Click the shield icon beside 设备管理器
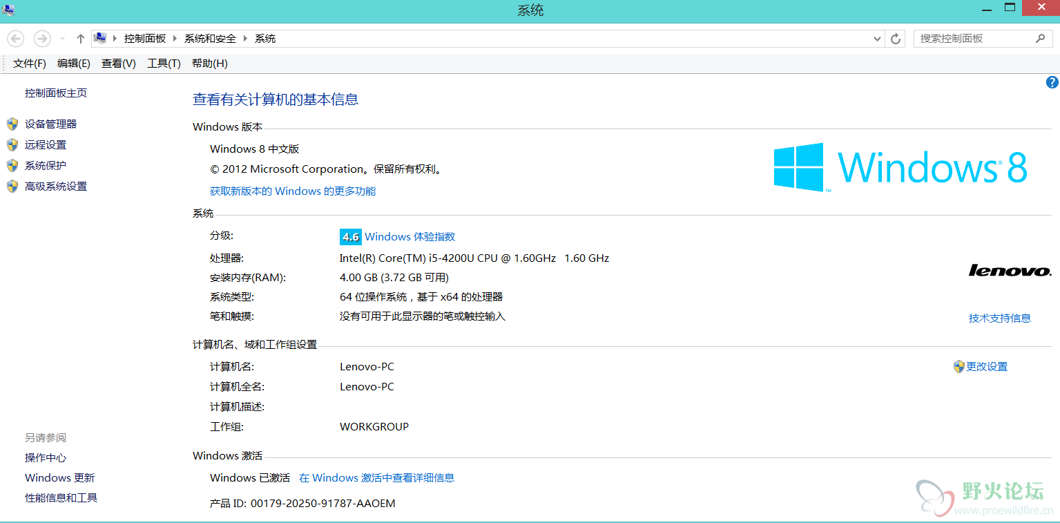 click(x=12, y=124)
